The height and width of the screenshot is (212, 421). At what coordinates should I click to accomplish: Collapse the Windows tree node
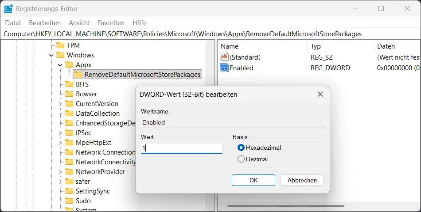(x=51, y=55)
